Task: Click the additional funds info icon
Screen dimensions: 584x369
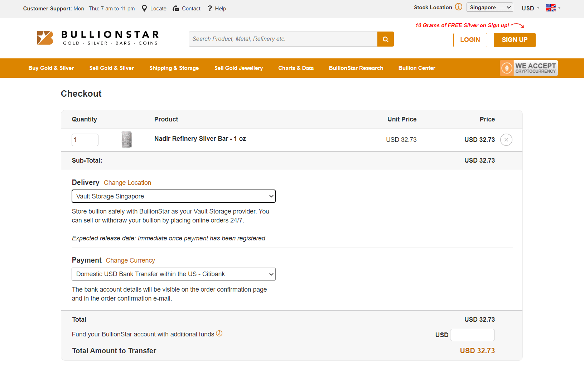Action: pyautogui.click(x=219, y=334)
